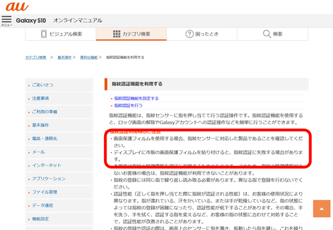
Task: Open ファイル管理 sidebar item
Action: coord(59,192)
